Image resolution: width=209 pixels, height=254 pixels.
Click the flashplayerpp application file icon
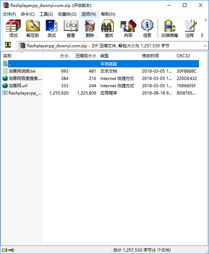pos(5,93)
